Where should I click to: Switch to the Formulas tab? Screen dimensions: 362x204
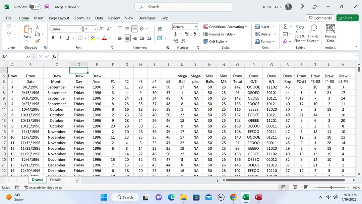[82, 18]
